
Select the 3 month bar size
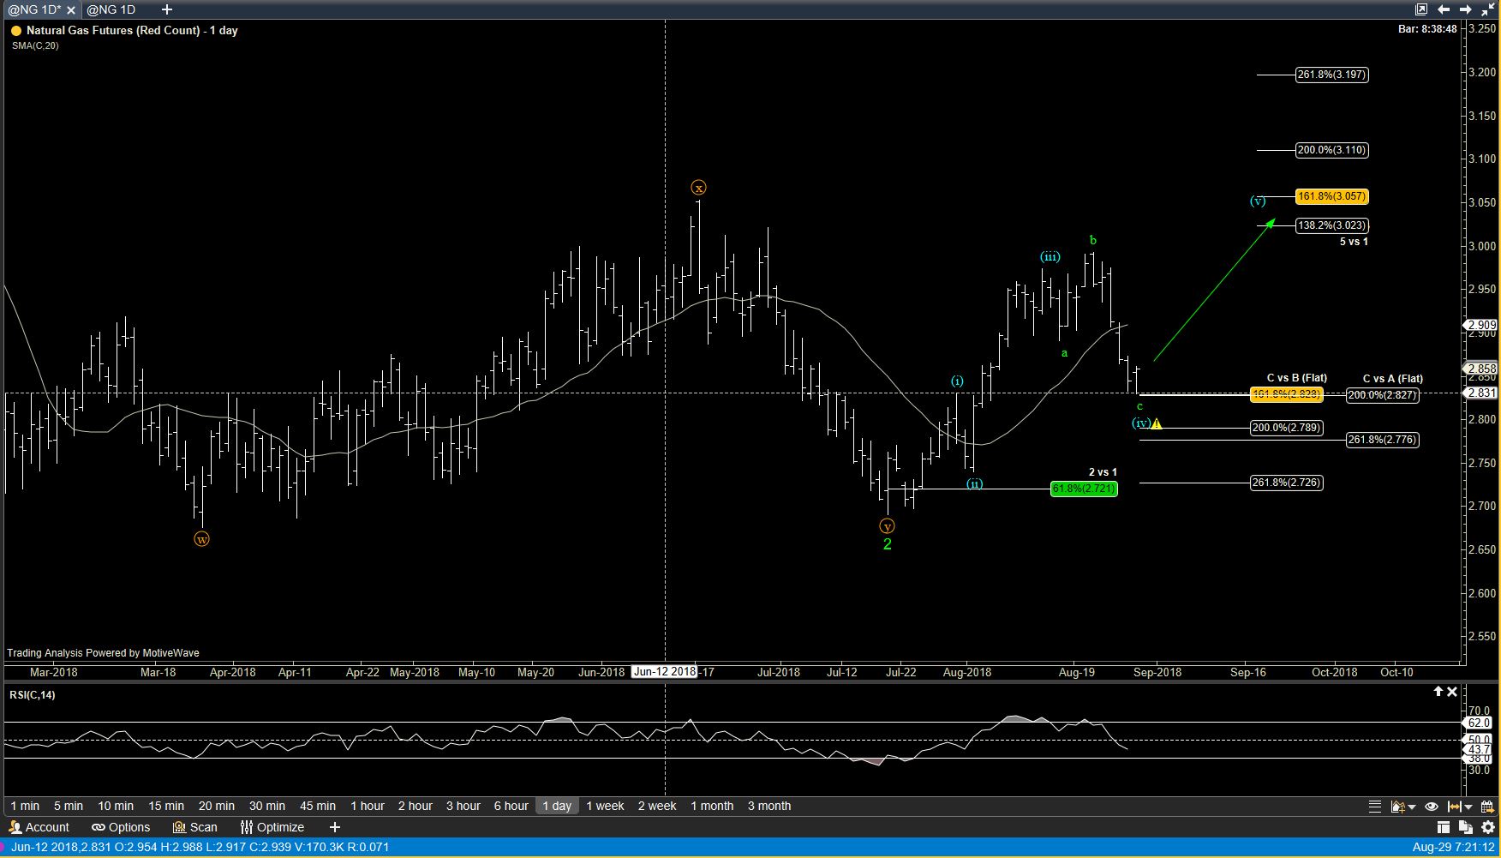coord(769,806)
